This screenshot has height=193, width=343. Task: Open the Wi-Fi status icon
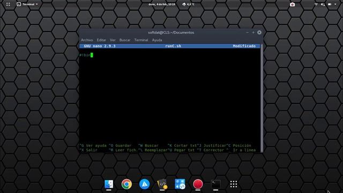coord(316,4)
